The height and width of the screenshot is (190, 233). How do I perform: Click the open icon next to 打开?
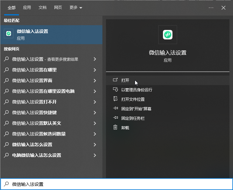point(115,80)
